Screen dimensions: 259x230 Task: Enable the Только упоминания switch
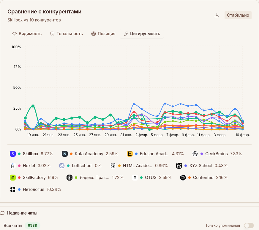[x=249, y=226]
